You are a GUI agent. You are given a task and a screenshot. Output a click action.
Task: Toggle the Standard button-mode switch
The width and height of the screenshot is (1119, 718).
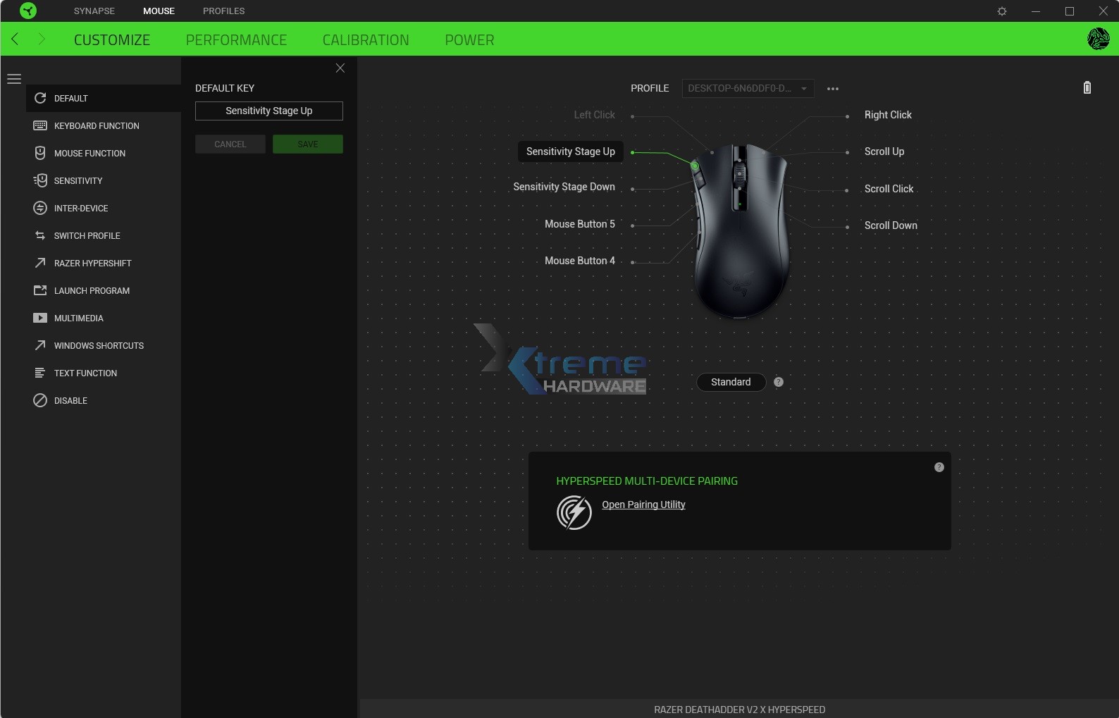[731, 382]
